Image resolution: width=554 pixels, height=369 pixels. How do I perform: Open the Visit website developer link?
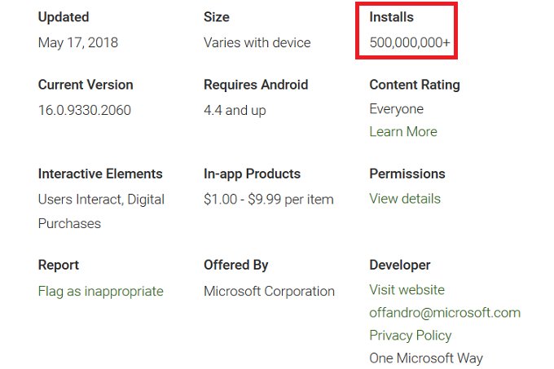point(407,290)
